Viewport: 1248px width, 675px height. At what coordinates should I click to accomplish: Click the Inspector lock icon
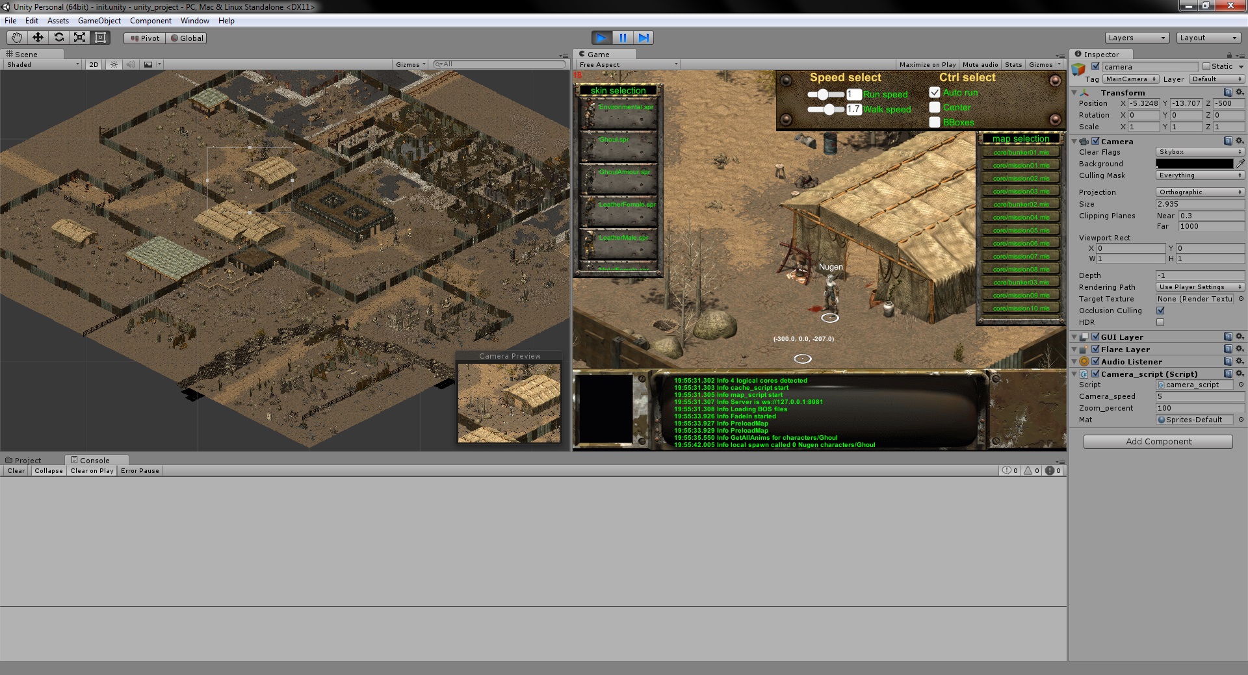(x=1229, y=55)
